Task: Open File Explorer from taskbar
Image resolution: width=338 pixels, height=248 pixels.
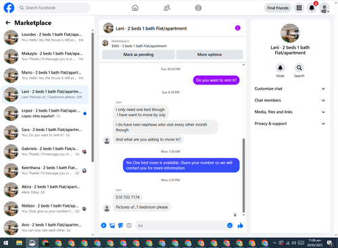Action: (19, 243)
